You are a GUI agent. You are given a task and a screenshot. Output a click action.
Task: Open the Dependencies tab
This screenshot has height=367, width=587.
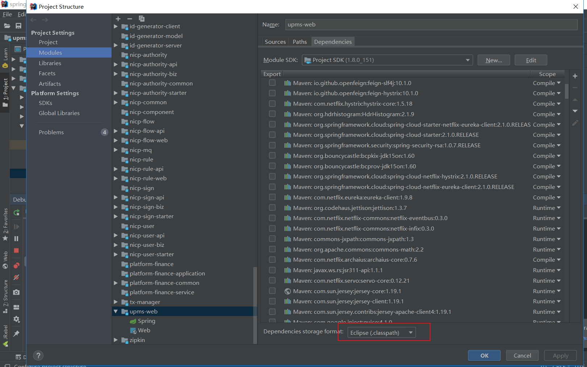point(333,42)
